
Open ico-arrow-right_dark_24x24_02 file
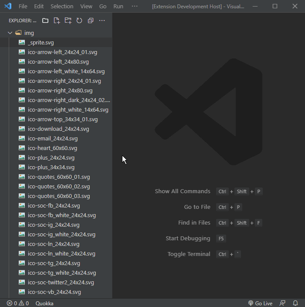[x=56, y=100]
